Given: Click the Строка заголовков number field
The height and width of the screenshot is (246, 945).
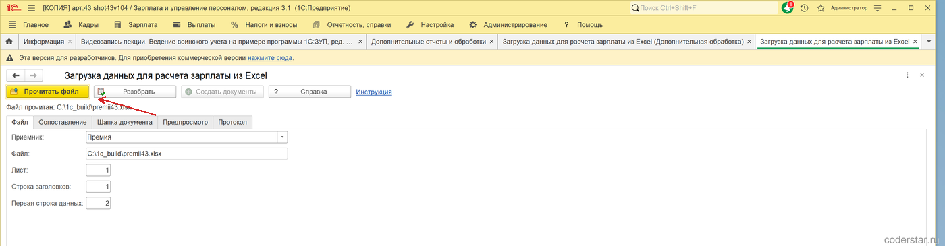Looking at the screenshot, I should [x=99, y=186].
